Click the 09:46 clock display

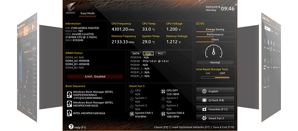click(228, 9)
